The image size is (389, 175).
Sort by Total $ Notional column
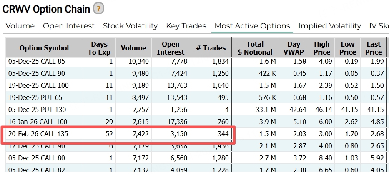click(255, 48)
